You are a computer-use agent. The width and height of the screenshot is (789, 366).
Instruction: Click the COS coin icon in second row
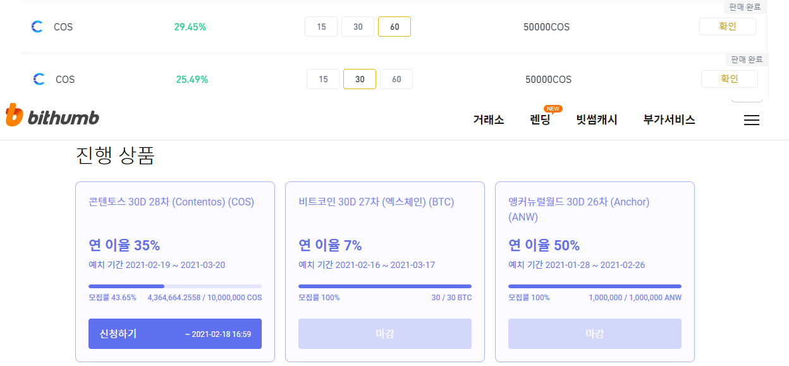coord(39,80)
